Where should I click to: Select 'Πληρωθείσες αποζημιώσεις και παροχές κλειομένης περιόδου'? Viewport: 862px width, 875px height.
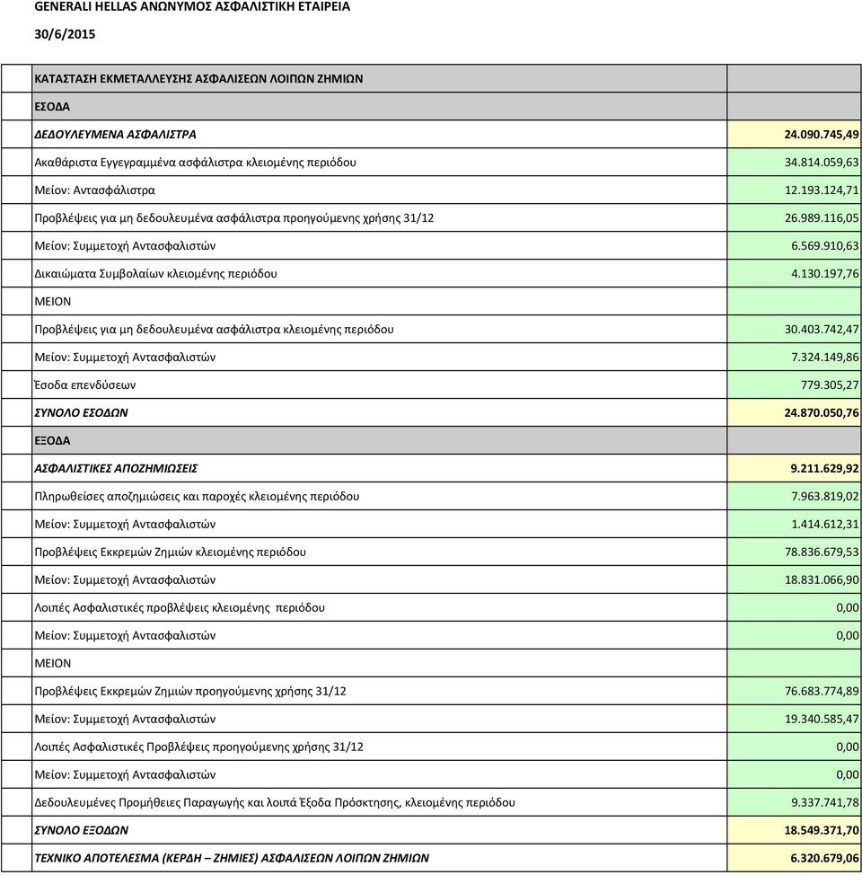click(197, 497)
